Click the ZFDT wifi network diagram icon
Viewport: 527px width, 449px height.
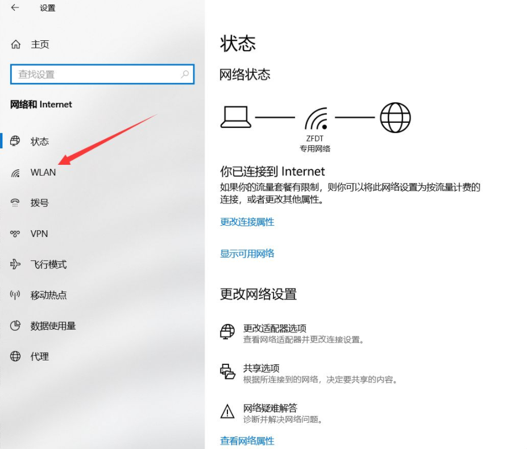[316, 119]
